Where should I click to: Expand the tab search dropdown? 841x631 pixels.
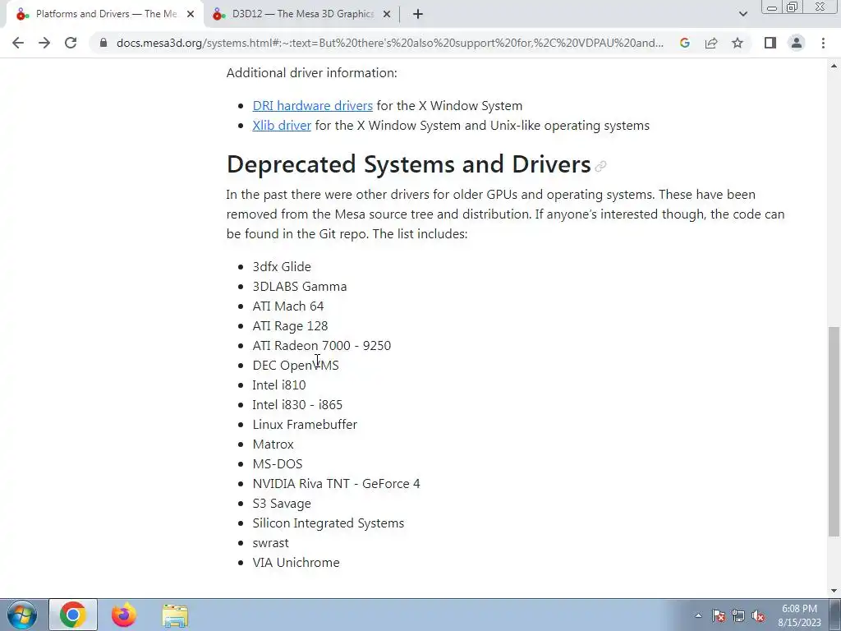[742, 14]
